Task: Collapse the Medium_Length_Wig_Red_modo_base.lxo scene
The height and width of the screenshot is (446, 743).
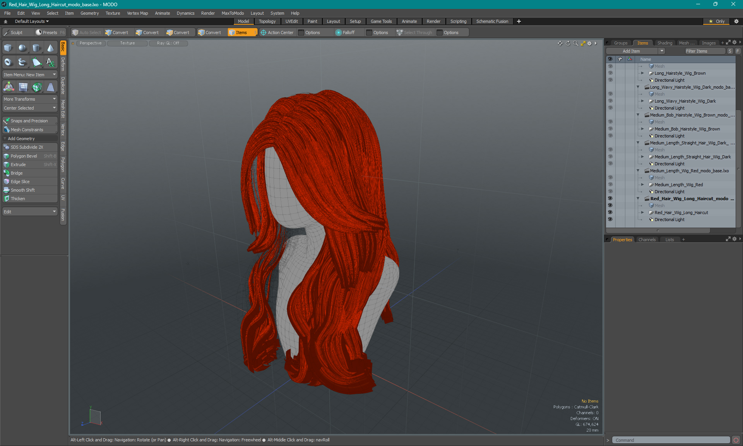Action: (x=638, y=171)
